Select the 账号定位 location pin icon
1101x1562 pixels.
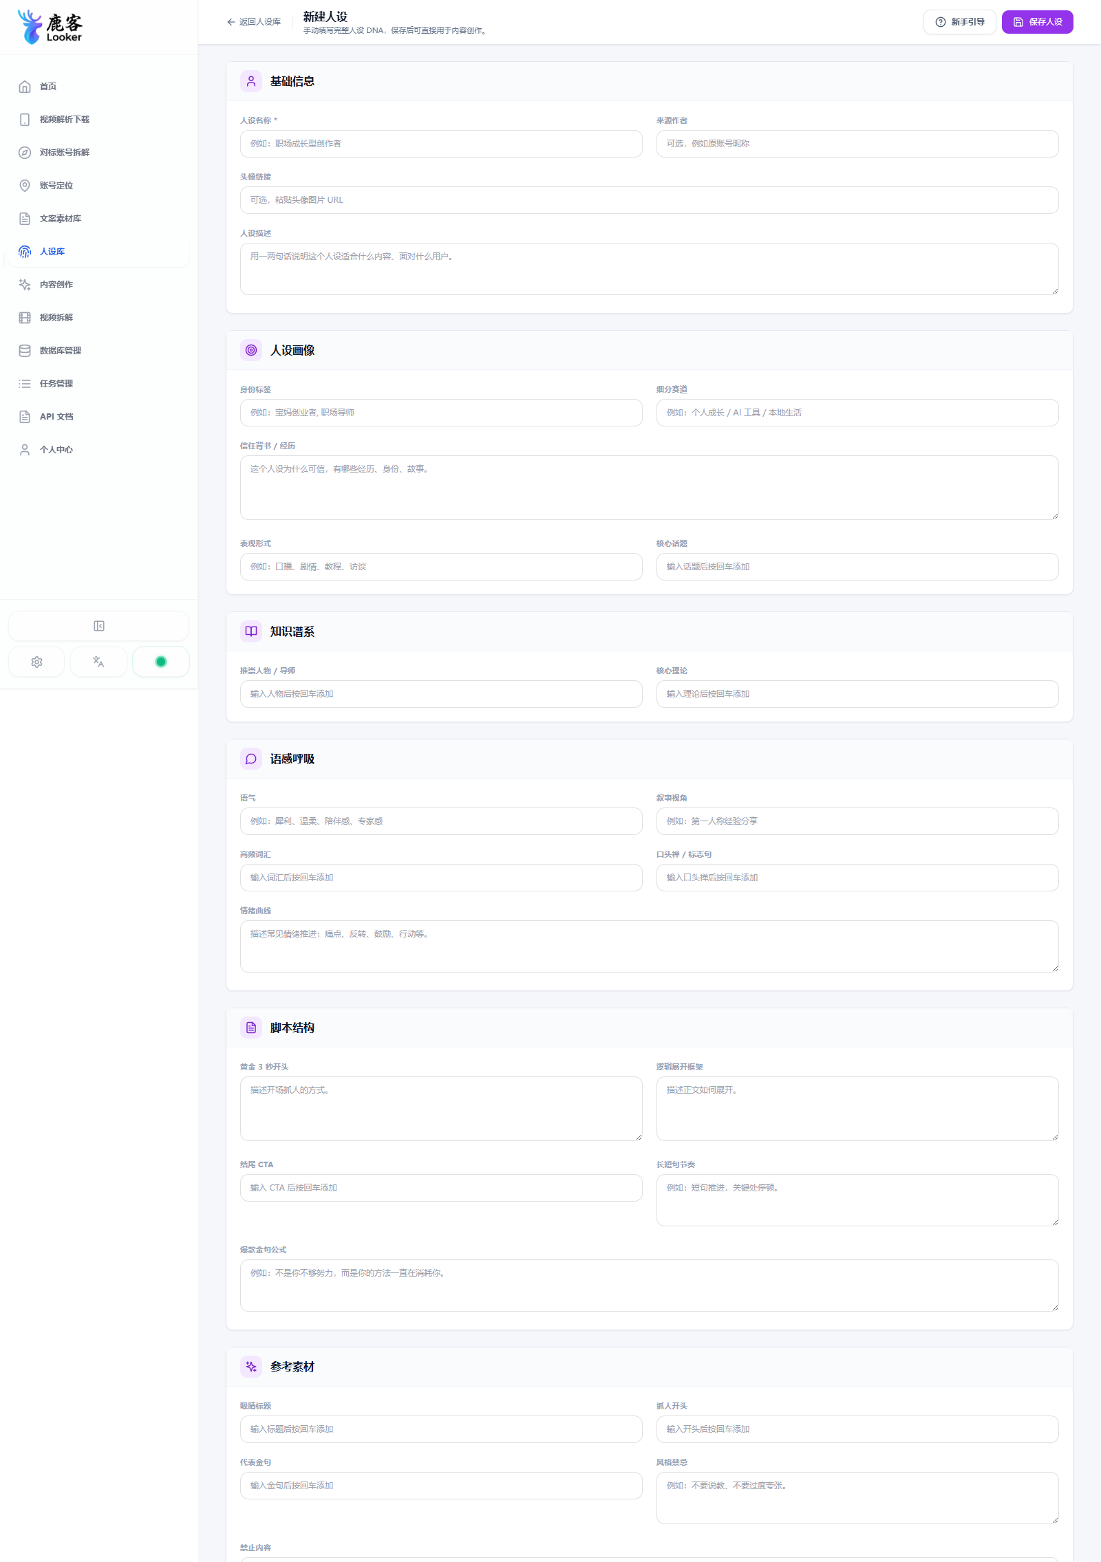click(x=25, y=186)
